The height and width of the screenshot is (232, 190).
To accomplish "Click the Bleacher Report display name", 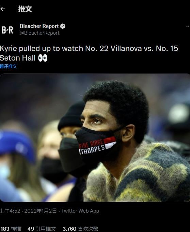I will coord(39,26).
